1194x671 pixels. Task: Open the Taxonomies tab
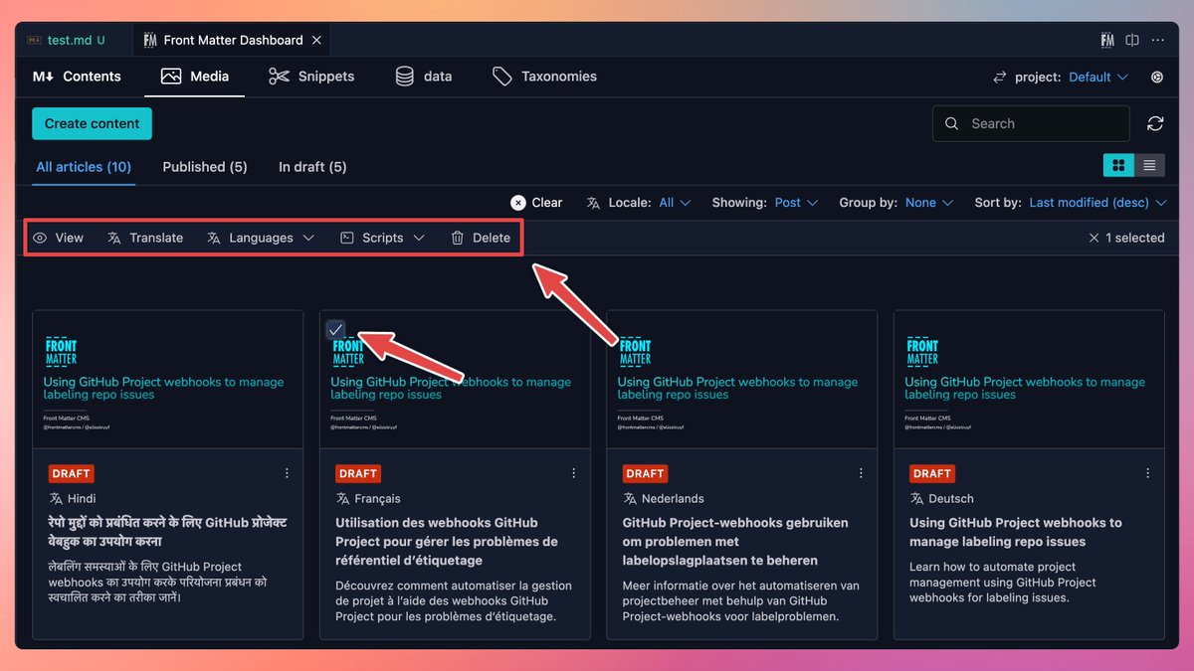coord(545,77)
